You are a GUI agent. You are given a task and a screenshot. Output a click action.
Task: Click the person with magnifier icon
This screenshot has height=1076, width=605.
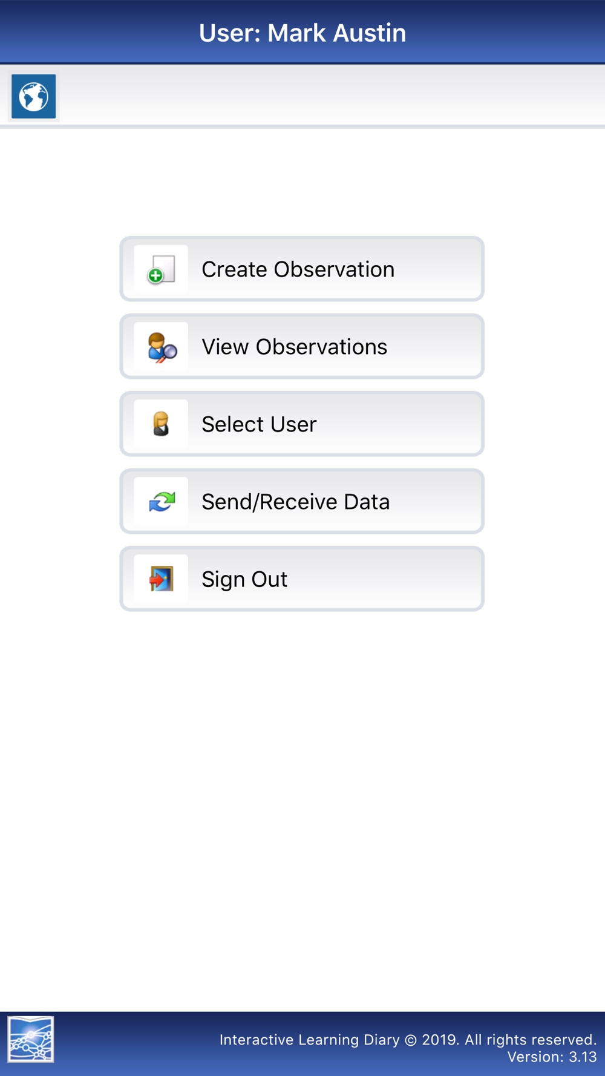161,347
